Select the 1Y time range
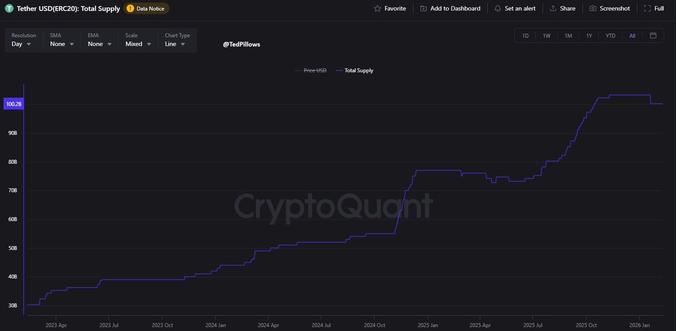676x331 pixels. (x=589, y=35)
